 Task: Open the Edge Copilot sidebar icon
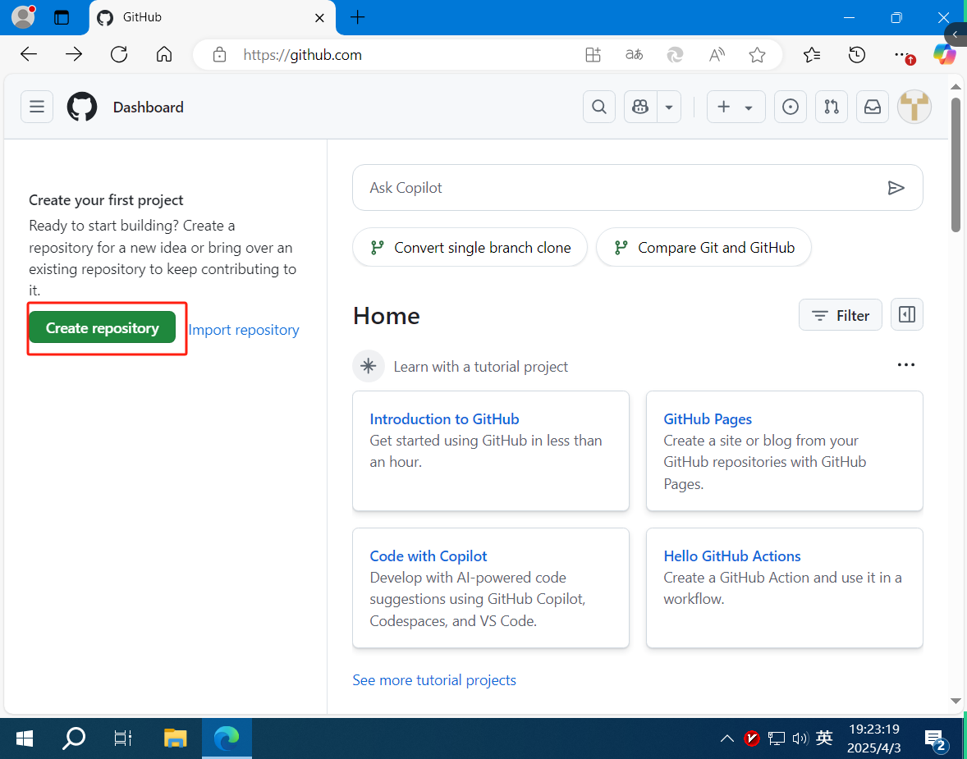point(944,55)
